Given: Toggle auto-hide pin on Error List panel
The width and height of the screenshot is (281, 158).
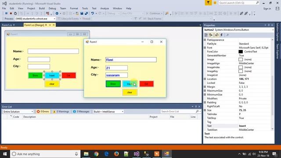Looking at the screenshot, I should click(x=196, y=106).
